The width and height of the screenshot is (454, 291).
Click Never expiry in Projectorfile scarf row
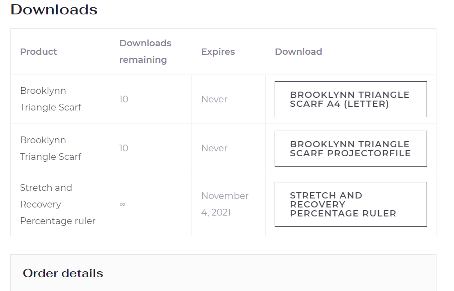pos(214,148)
